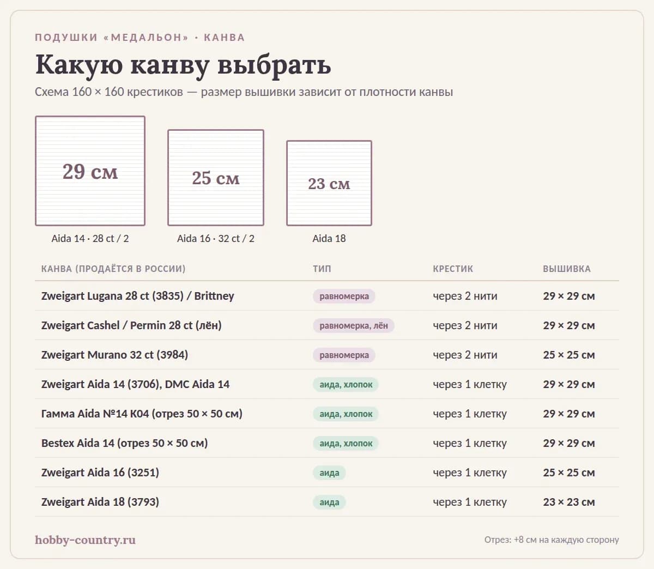
Task: Click the 29 см canvas square thumbnail
Action: [90, 171]
